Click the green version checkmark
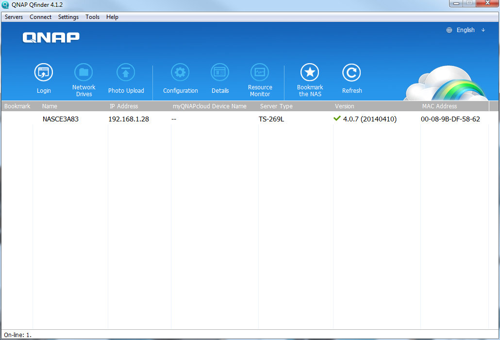This screenshot has height=340, width=500. [337, 119]
